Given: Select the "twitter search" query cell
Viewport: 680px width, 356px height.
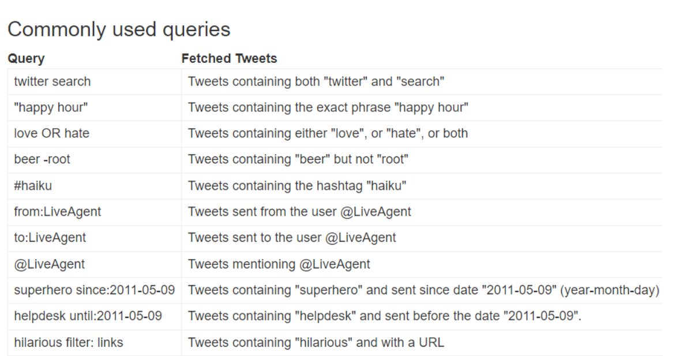Looking at the screenshot, I should [52, 81].
